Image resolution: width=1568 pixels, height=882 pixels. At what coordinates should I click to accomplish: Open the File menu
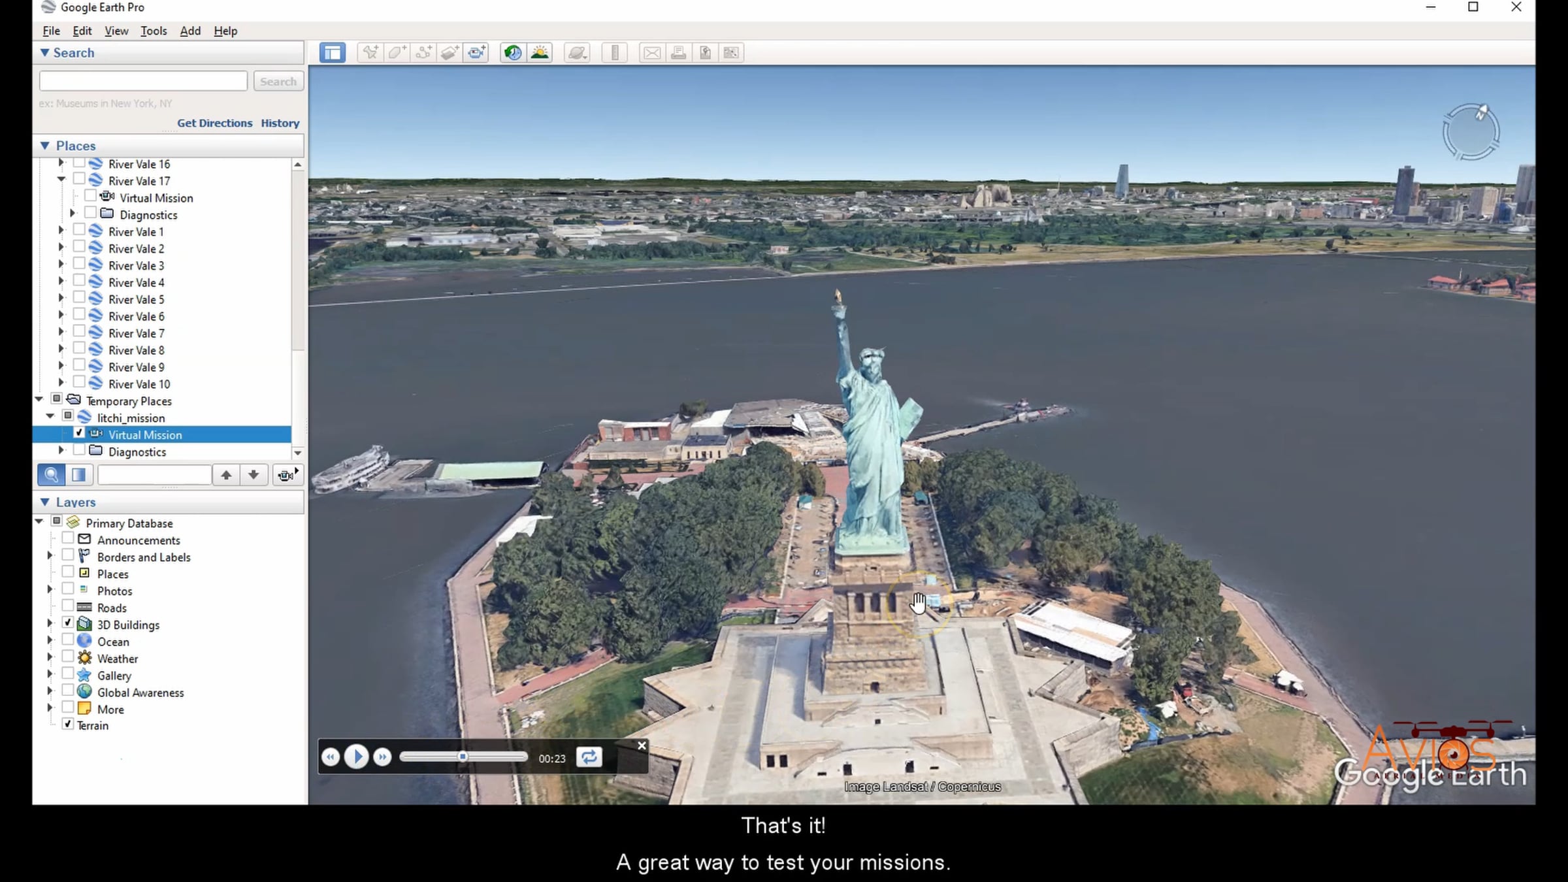51,31
